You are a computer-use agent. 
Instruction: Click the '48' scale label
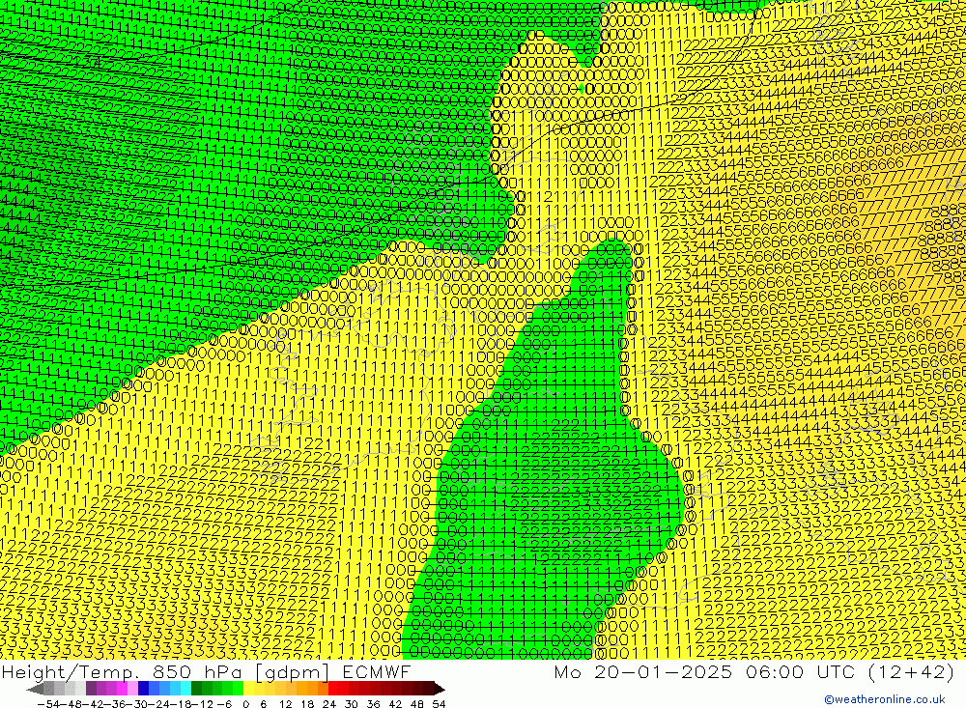click(x=417, y=704)
